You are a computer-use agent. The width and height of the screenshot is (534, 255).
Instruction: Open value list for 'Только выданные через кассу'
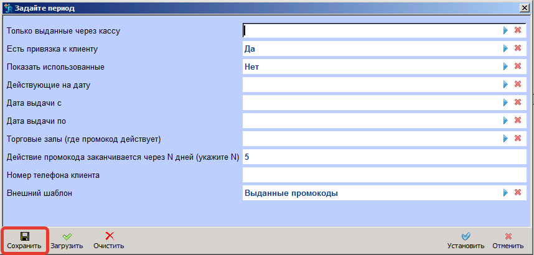505,30
